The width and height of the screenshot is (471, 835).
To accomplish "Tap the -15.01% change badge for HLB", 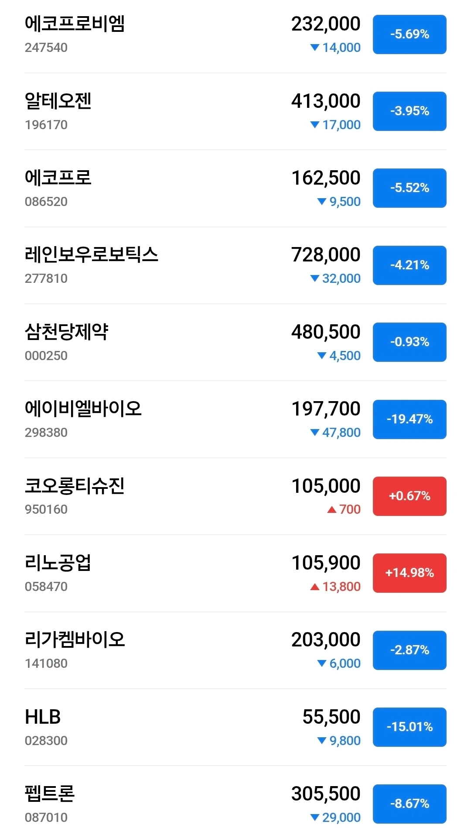I will [410, 727].
